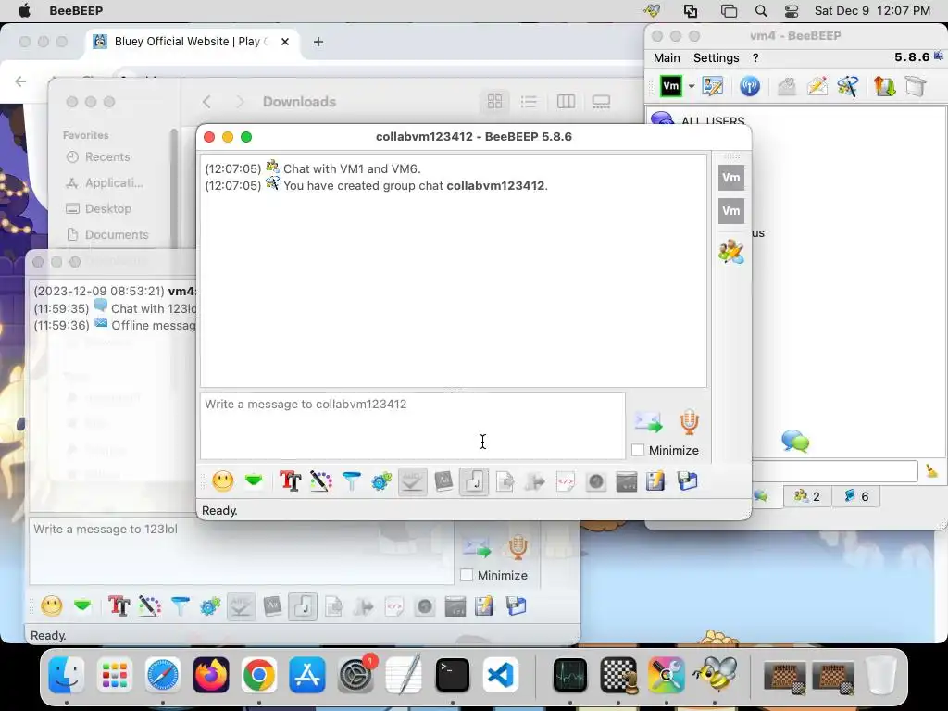Switch Finder Downloads to icon view
The width and height of the screenshot is (948, 711).
point(494,102)
